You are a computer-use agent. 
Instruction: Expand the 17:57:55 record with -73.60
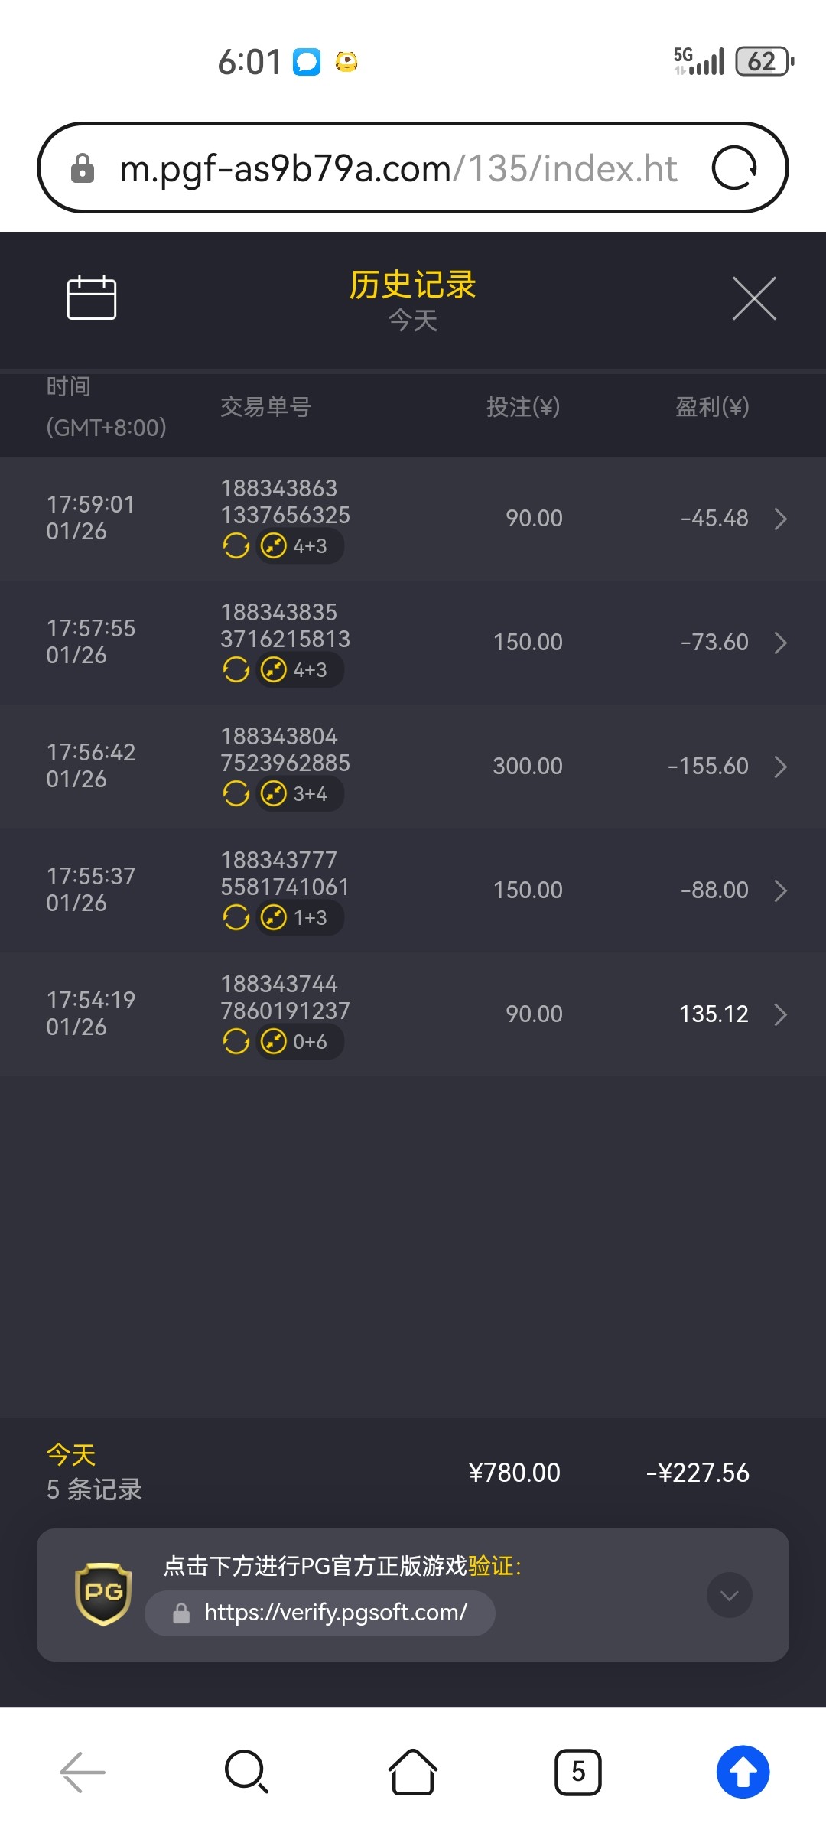(780, 643)
